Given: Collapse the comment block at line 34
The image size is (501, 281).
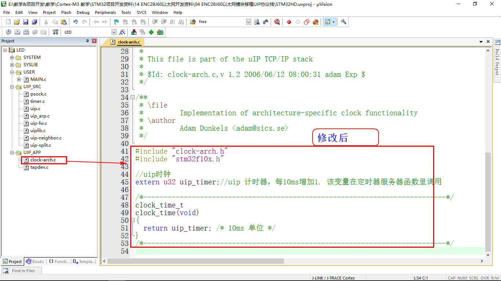Looking at the screenshot, I should (132, 98).
